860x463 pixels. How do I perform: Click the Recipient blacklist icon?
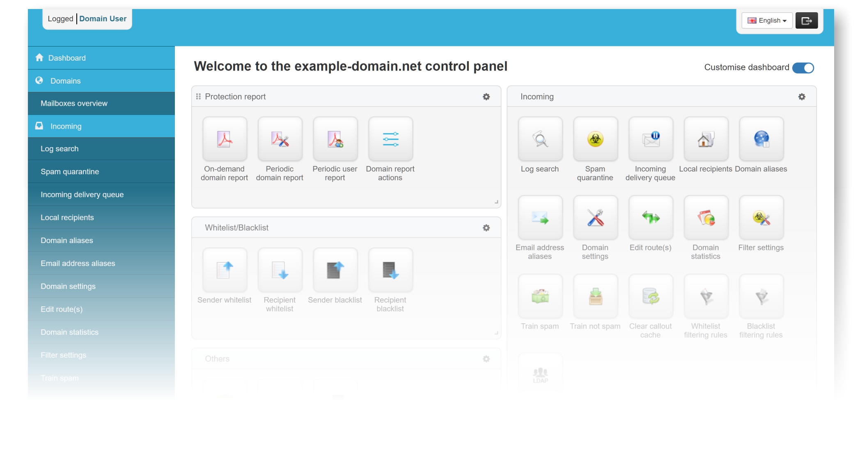pos(390,270)
